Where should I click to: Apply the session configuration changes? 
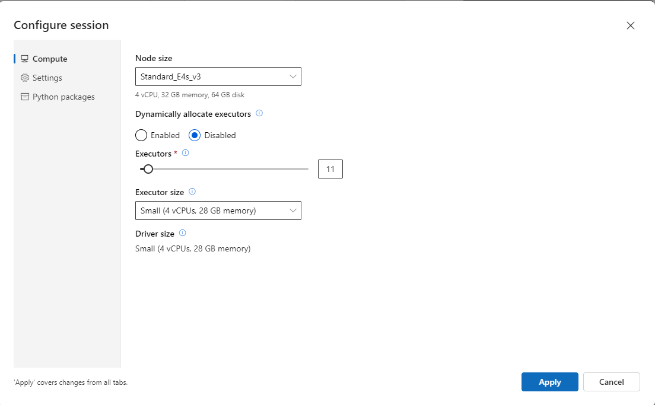(549, 382)
